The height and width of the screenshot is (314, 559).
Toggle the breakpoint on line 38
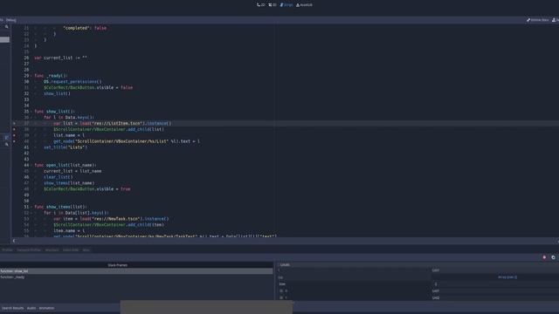point(14,129)
